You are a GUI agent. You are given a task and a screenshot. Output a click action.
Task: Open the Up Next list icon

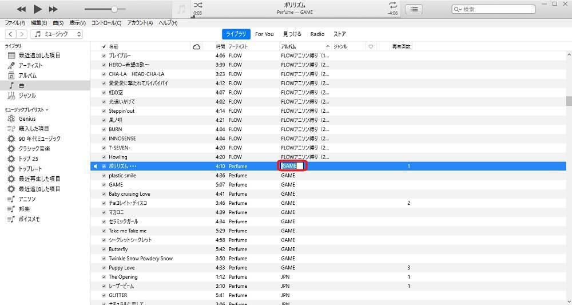[414, 9]
